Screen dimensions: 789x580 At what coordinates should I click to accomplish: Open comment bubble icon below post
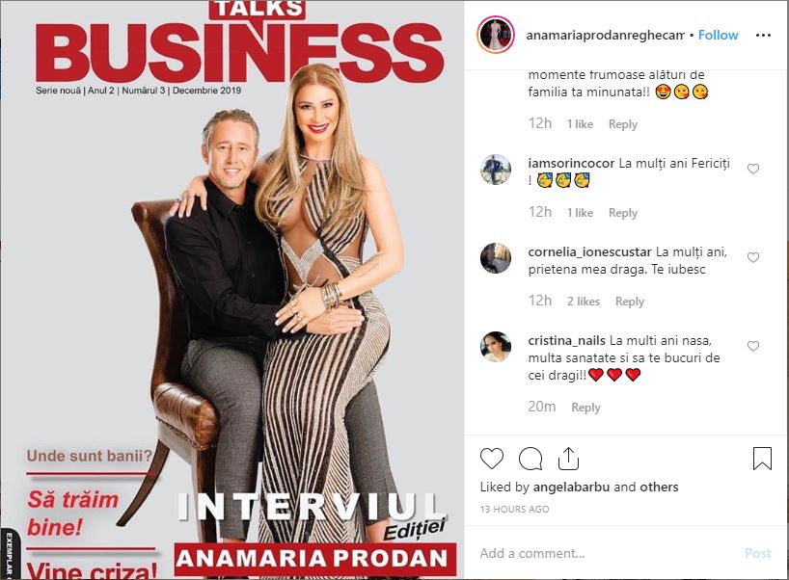[531, 459]
